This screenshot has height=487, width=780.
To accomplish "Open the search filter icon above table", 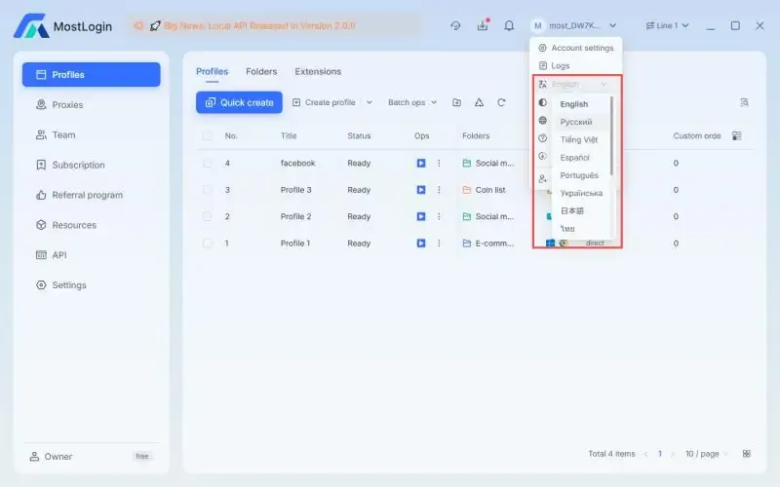I will pos(744,102).
